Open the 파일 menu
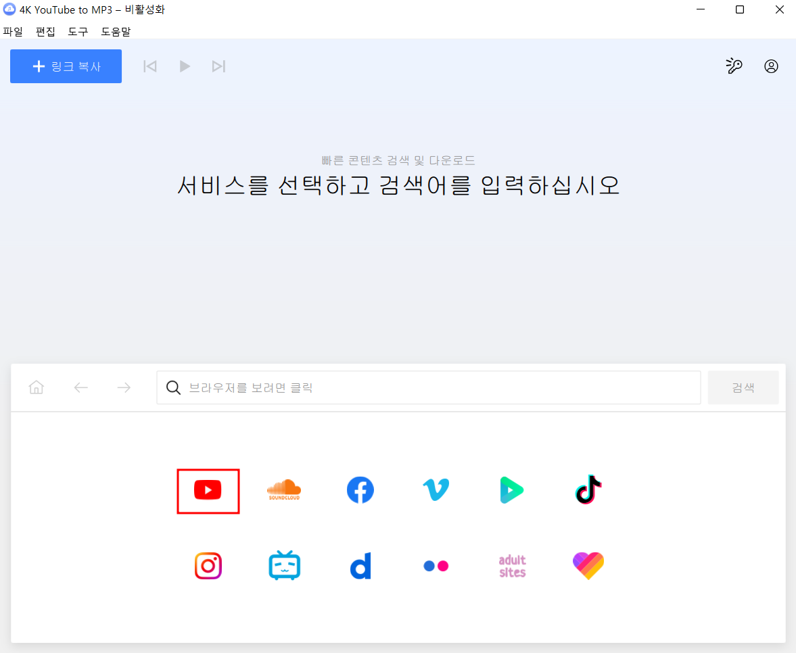The image size is (796, 653). click(14, 32)
